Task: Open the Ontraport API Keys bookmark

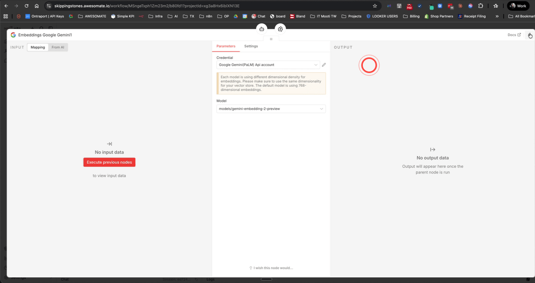Action: [45, 16]
